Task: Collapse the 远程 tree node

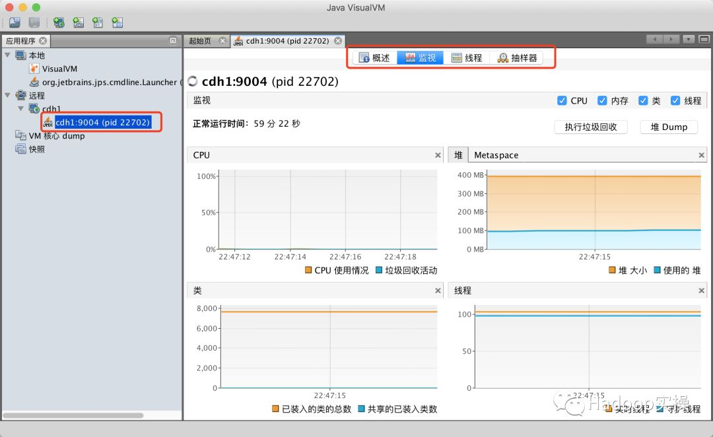Action: 7,95
